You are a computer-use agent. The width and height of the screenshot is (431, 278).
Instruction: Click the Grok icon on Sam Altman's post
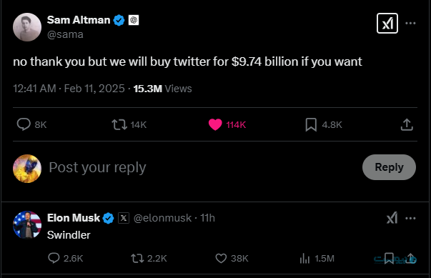tap(387, 24)
